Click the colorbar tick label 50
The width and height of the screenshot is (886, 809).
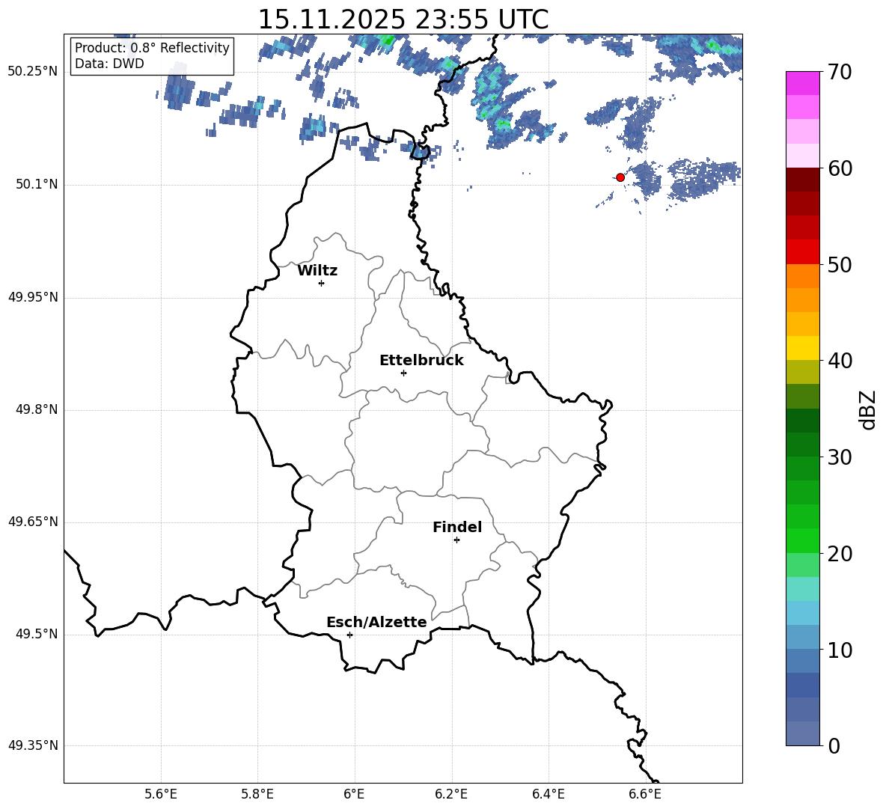[839, 264]
